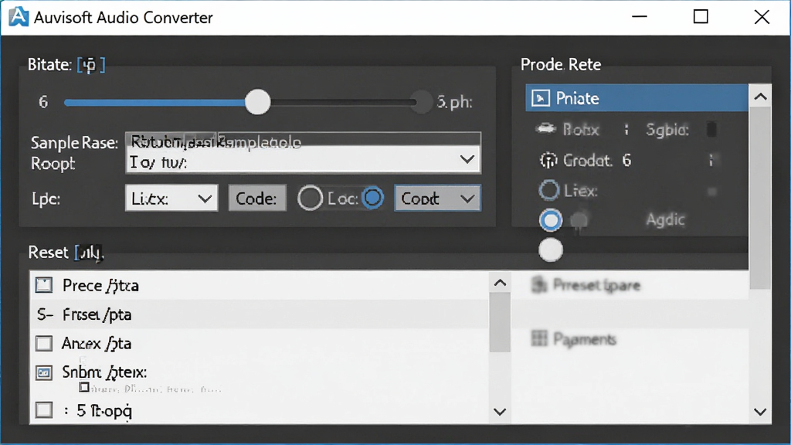Select the blue radio button after Loc

click(x=373, y=198)
